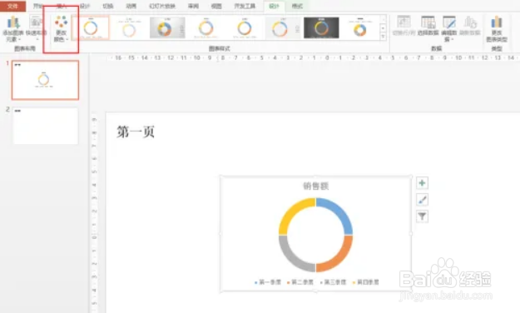Switch to the 幻灯片放映 (Slide Show) tab
The height and width of the screenshot is (313, 520).
tap(162, 6)
